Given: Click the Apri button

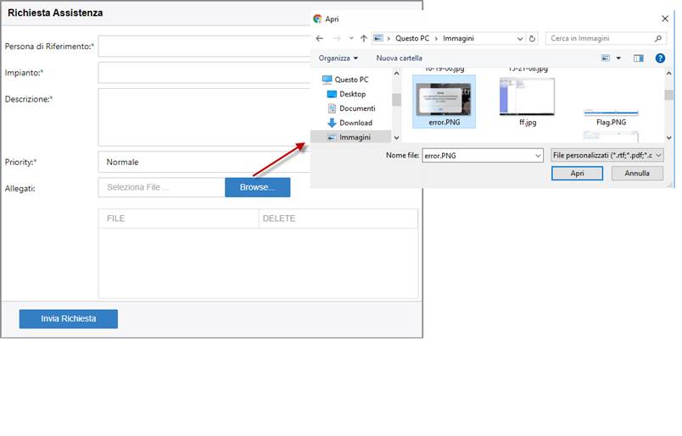Looking at the screenshot, I should (577, 173).
